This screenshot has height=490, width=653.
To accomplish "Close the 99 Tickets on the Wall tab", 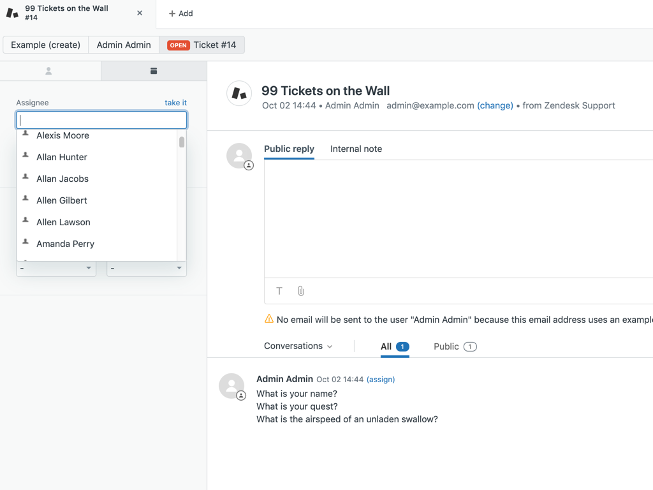I will (x=140, y=13).
